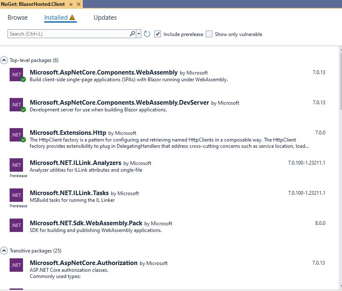342x291 pixels.
Task: Switch to the Updates tab
Action: tap(105, 18)
